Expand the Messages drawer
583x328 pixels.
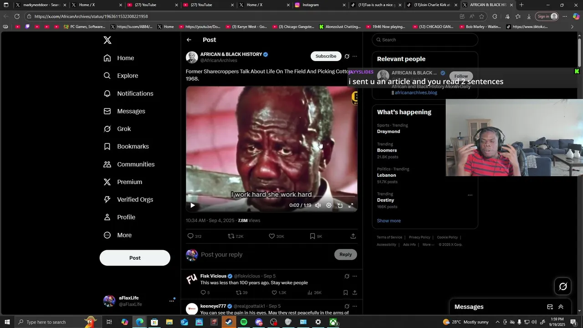pos(561,307)
